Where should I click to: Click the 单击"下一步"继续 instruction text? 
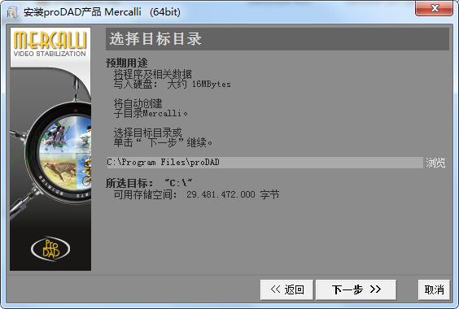pyautogui.click(x=163, y=143)
